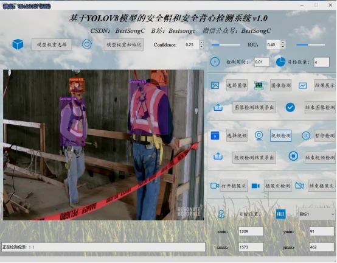The image size is (337, 263).
Task: Open the 目标1 target dropdown
Action: pos(316,214)
